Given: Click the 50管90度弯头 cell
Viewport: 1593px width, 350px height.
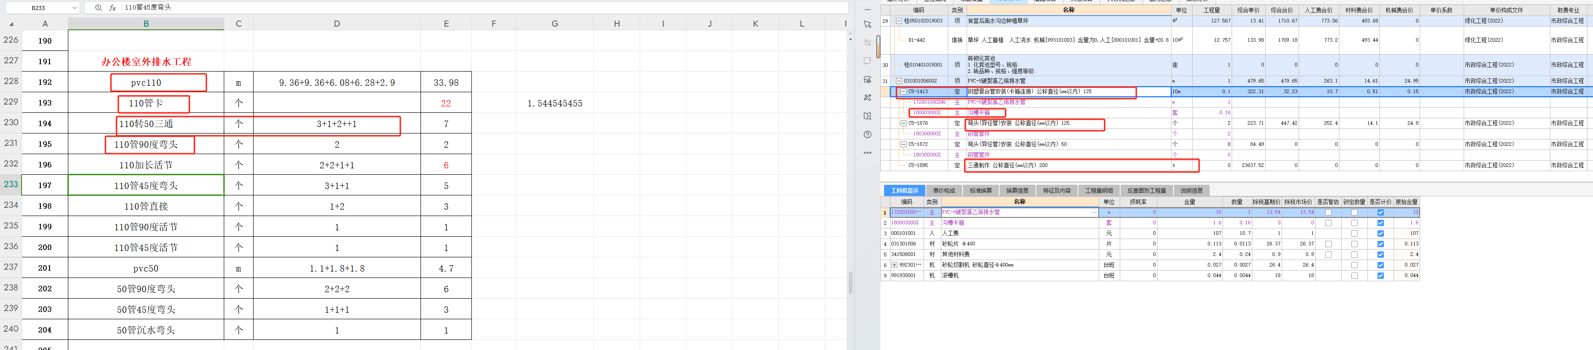Looking at the screenshot, I should point(146,289).
